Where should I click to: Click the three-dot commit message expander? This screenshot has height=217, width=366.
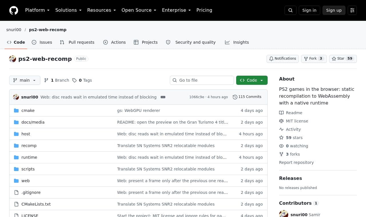[163, 97]
